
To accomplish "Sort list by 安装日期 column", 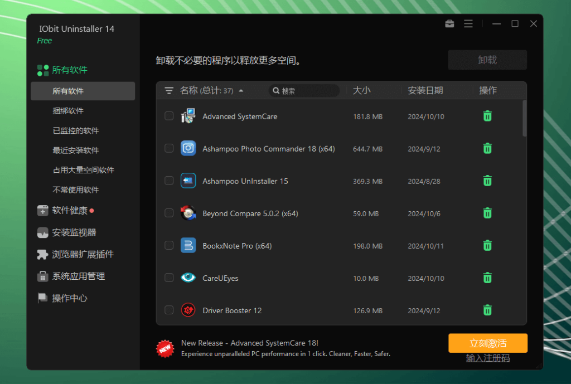I will (425, 90).
